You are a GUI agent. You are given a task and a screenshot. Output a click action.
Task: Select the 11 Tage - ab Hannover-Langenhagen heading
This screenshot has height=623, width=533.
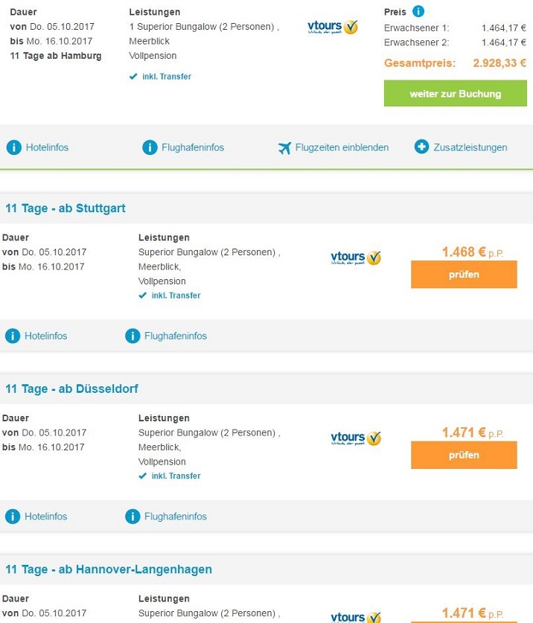coord(109,569)
